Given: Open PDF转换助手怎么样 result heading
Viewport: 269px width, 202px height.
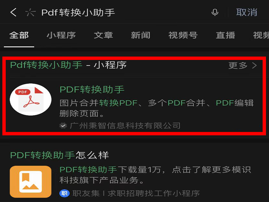Looking at the screenshot, I should [x=60, y=155].
